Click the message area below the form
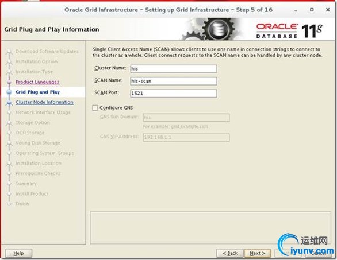The height and width of the screenshot is (260, 337). point(210,228)
